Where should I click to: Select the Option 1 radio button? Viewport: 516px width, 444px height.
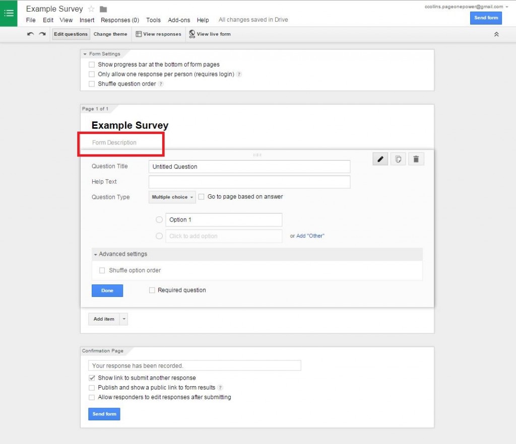click(x=159, y=219)
